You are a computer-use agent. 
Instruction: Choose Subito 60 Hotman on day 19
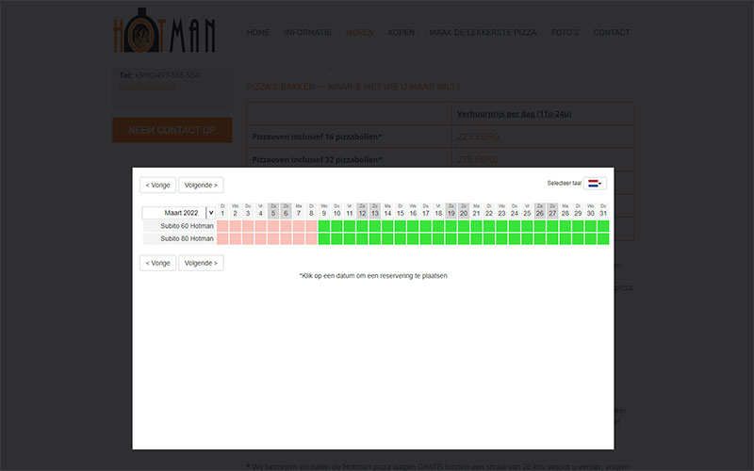[451, 226]
